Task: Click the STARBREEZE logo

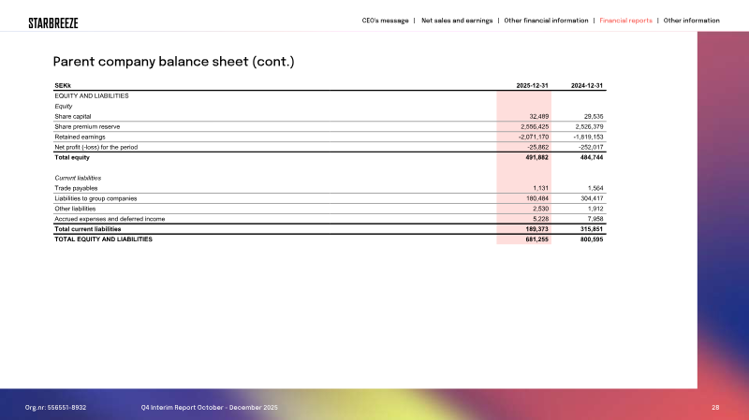Action: [53, 22]
